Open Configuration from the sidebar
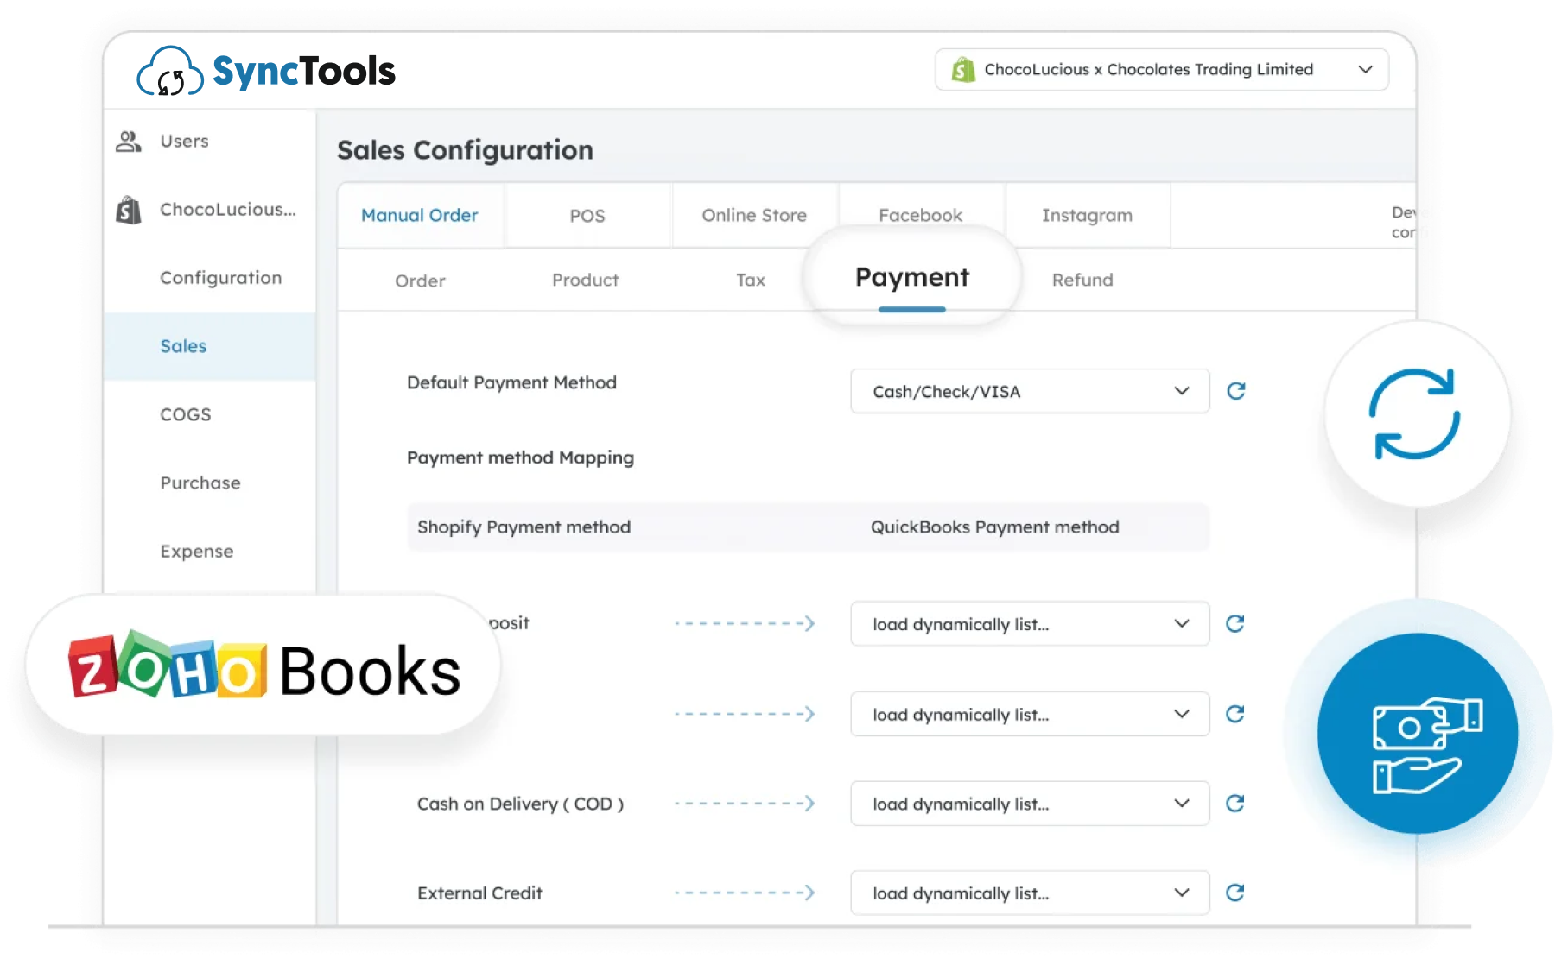The height and width of the screenshot is (959, 1555). pyautogui.click(x=220, y=277)
